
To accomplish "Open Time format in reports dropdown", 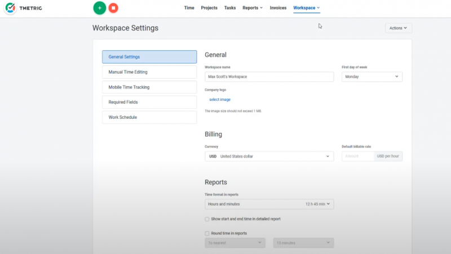I will [x=269, y=204].
